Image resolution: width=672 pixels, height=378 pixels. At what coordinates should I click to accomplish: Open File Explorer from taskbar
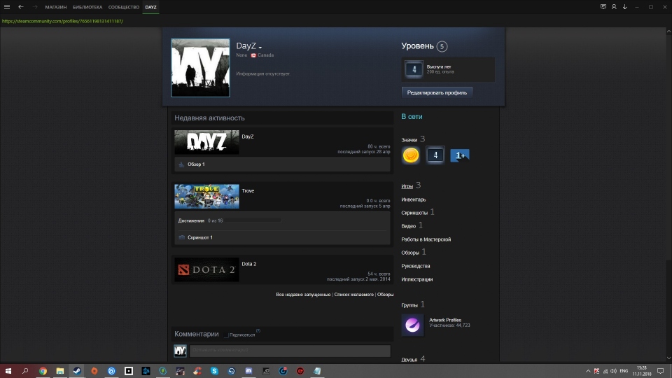pyautogui.click(x=60, y=371)
